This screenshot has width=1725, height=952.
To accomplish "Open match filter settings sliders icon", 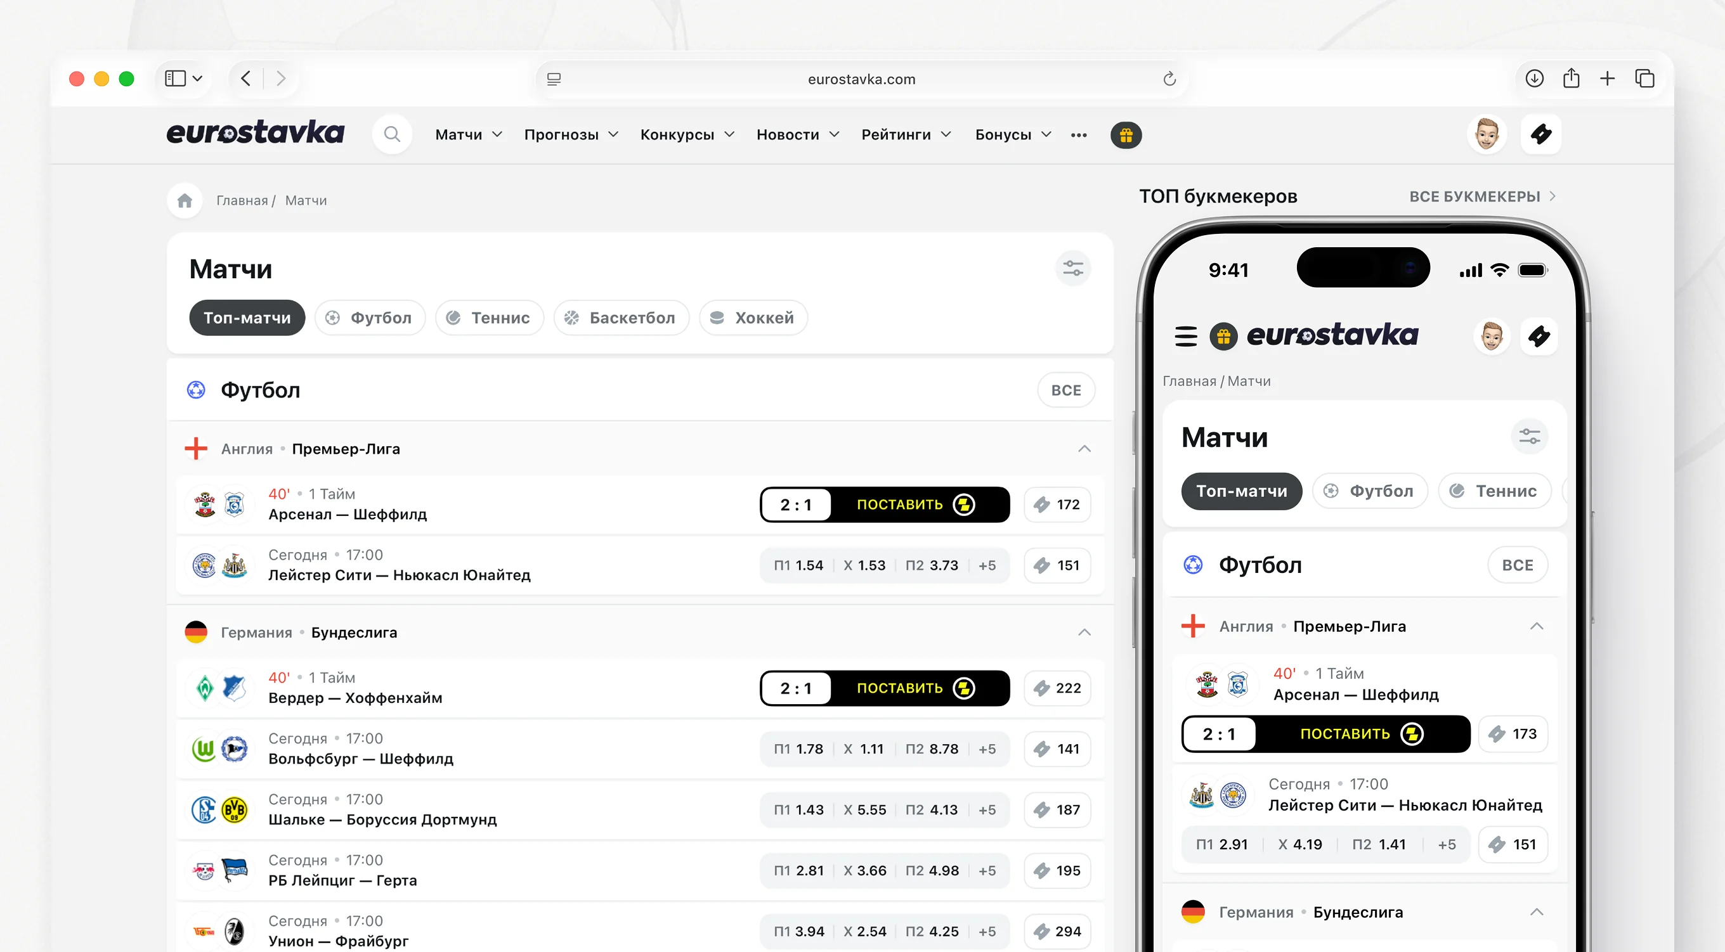I will pos(1073,269).
